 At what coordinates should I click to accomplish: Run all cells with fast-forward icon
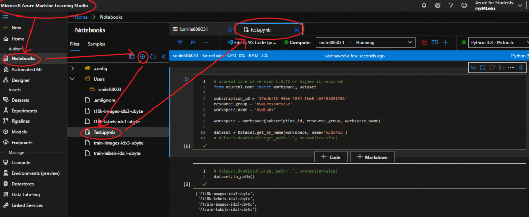click(193, 42)
